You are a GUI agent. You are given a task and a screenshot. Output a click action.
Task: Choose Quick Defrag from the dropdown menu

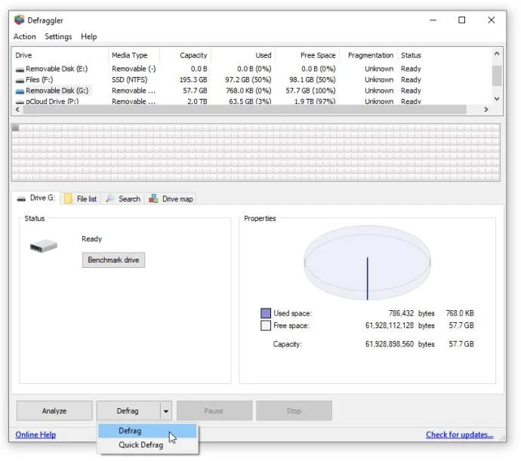pos(147,444)
